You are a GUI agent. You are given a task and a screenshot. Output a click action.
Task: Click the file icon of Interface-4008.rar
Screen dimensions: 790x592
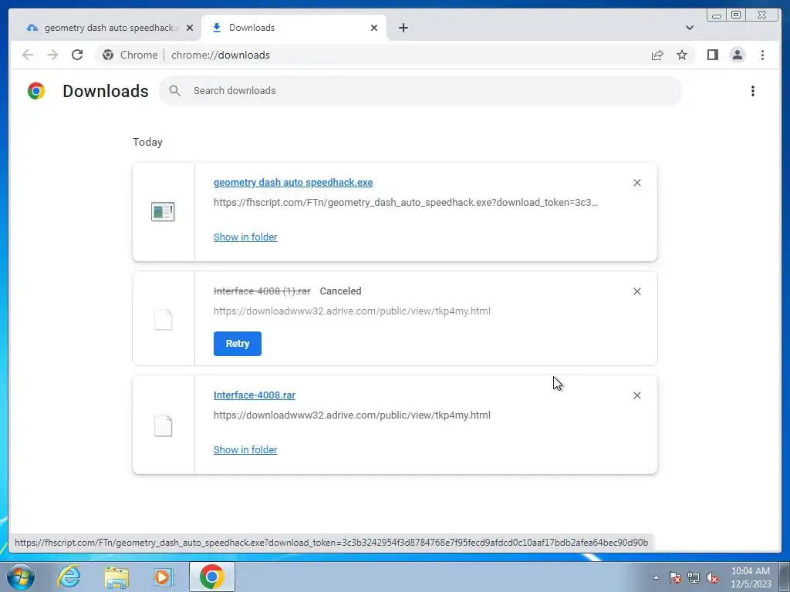163,425
